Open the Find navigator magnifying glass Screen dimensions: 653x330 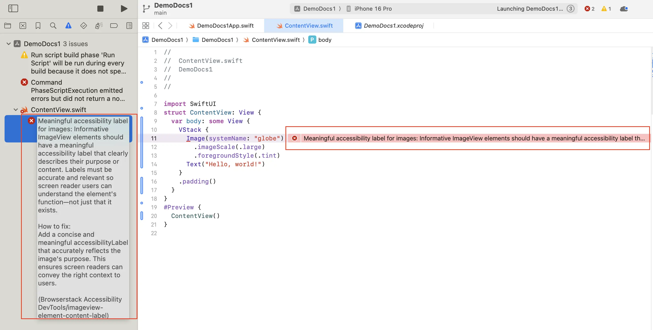point(53,26)
